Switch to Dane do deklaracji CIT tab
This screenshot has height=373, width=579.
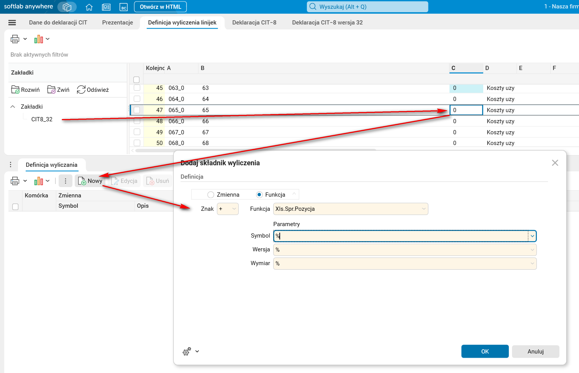pyautogui.click(x=58, y=23)
